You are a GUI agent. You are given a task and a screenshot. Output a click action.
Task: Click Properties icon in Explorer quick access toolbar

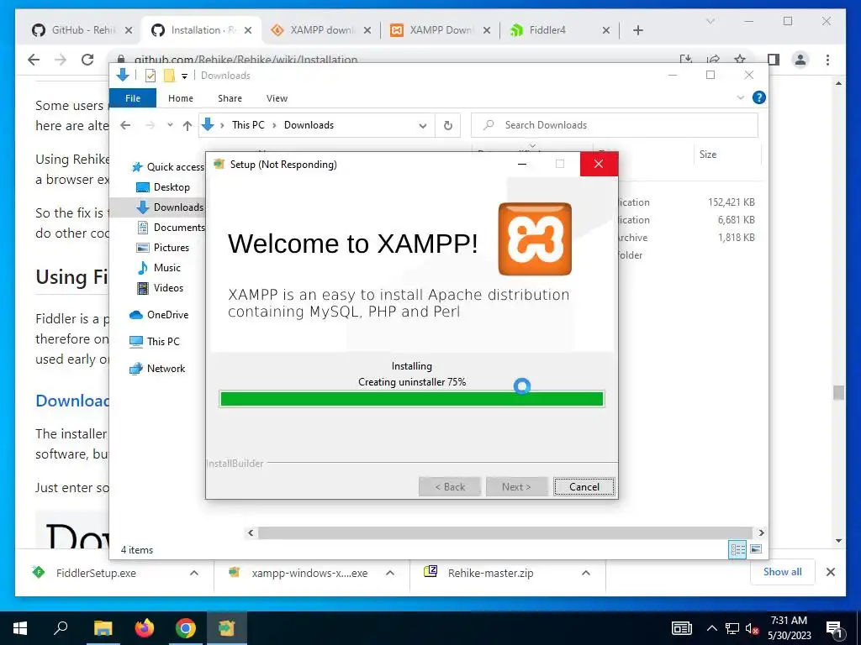[x=151, y=76]
